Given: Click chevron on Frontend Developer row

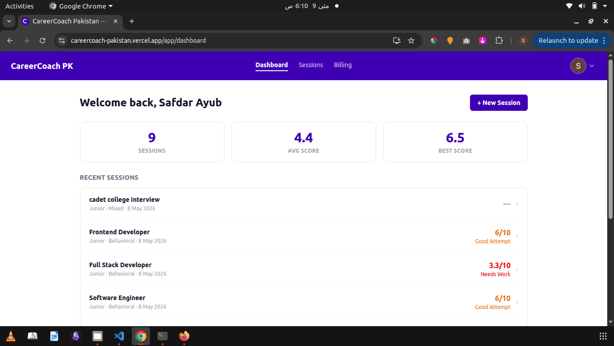Looking at the screenshot, I should [x=517, y=237].
